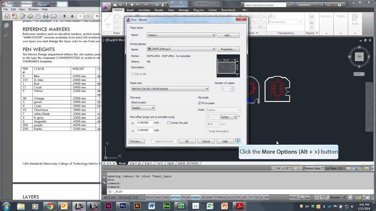Open the Insert ribbon tab
Viewport: 376px width, 211px height.
point(130,10)
